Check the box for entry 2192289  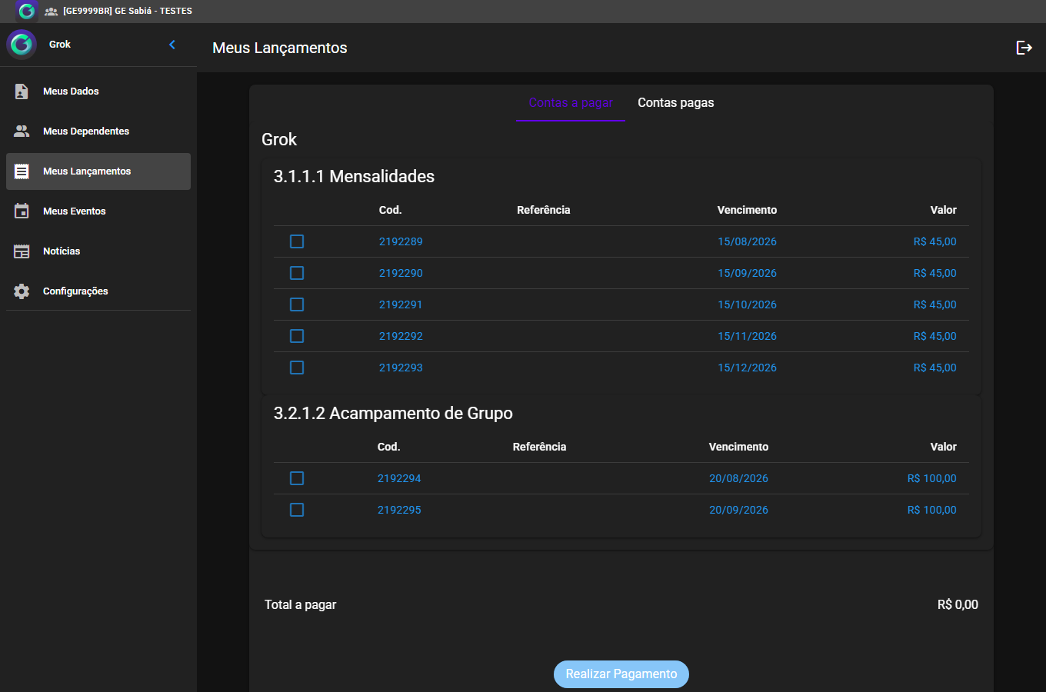click(x=297, y=241)
